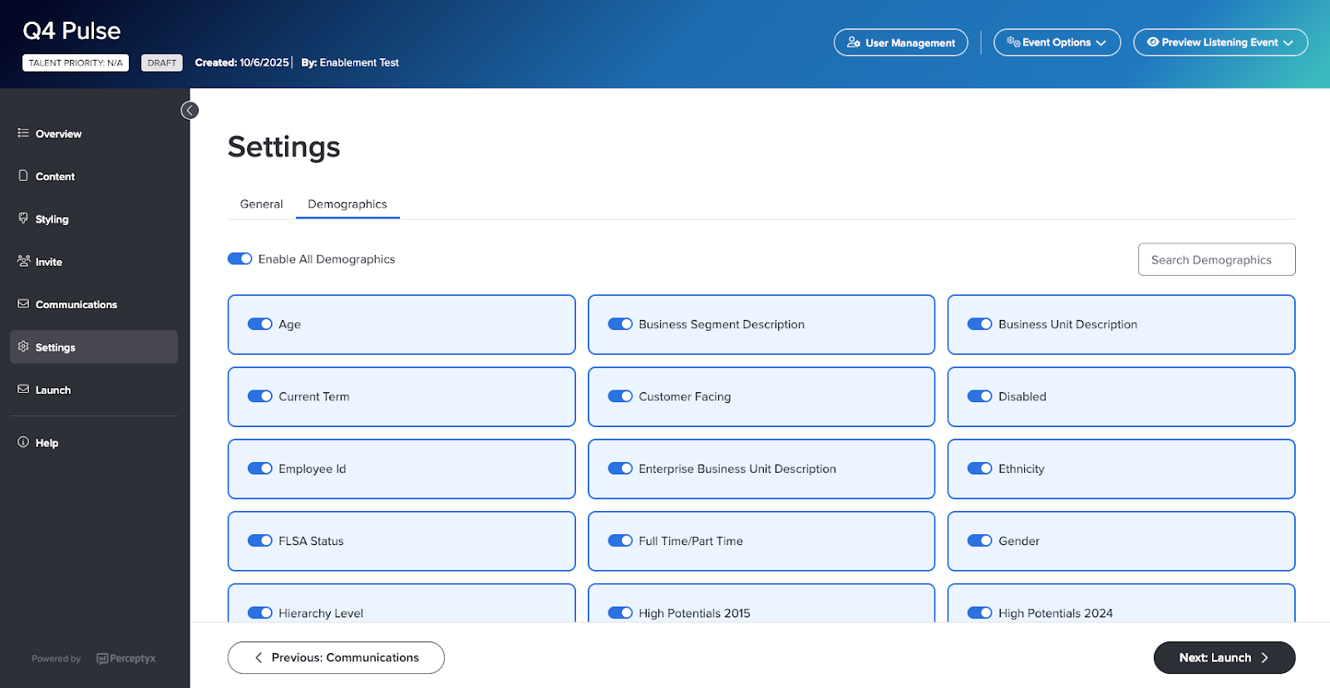Toggle the Customer Facing switch
The image size is (1330, 688).
point(620,396)
